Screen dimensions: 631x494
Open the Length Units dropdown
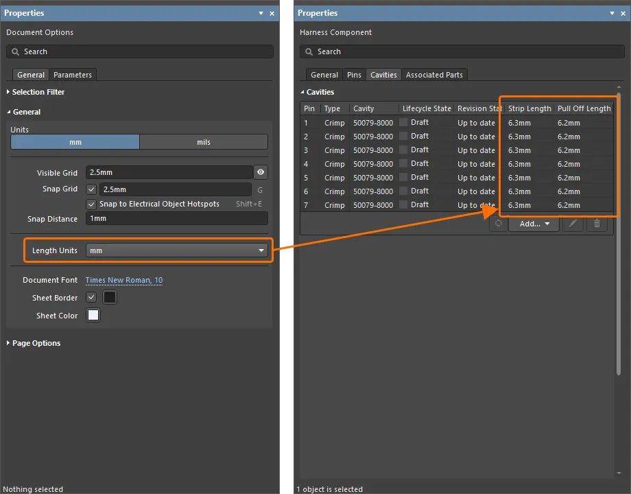(176, 250)
